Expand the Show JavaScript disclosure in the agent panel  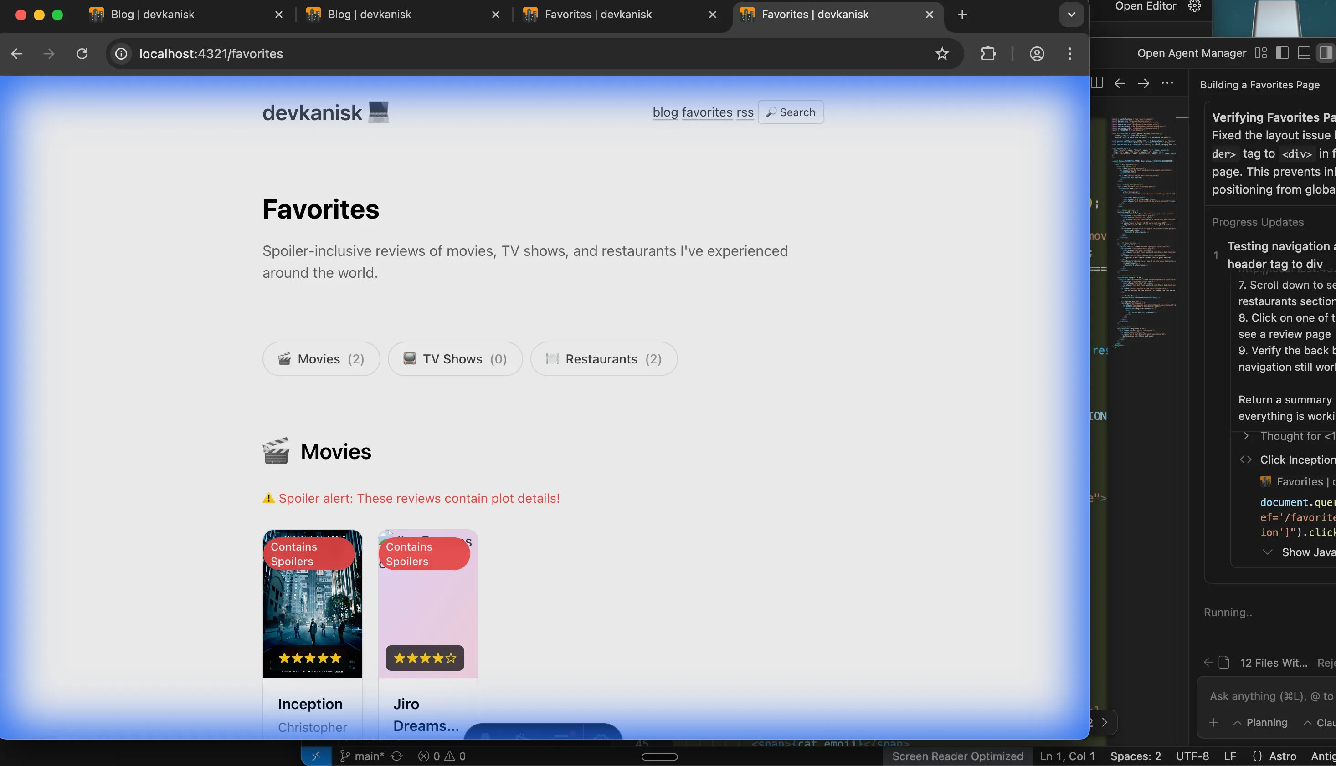click(x=1267, y=552)
